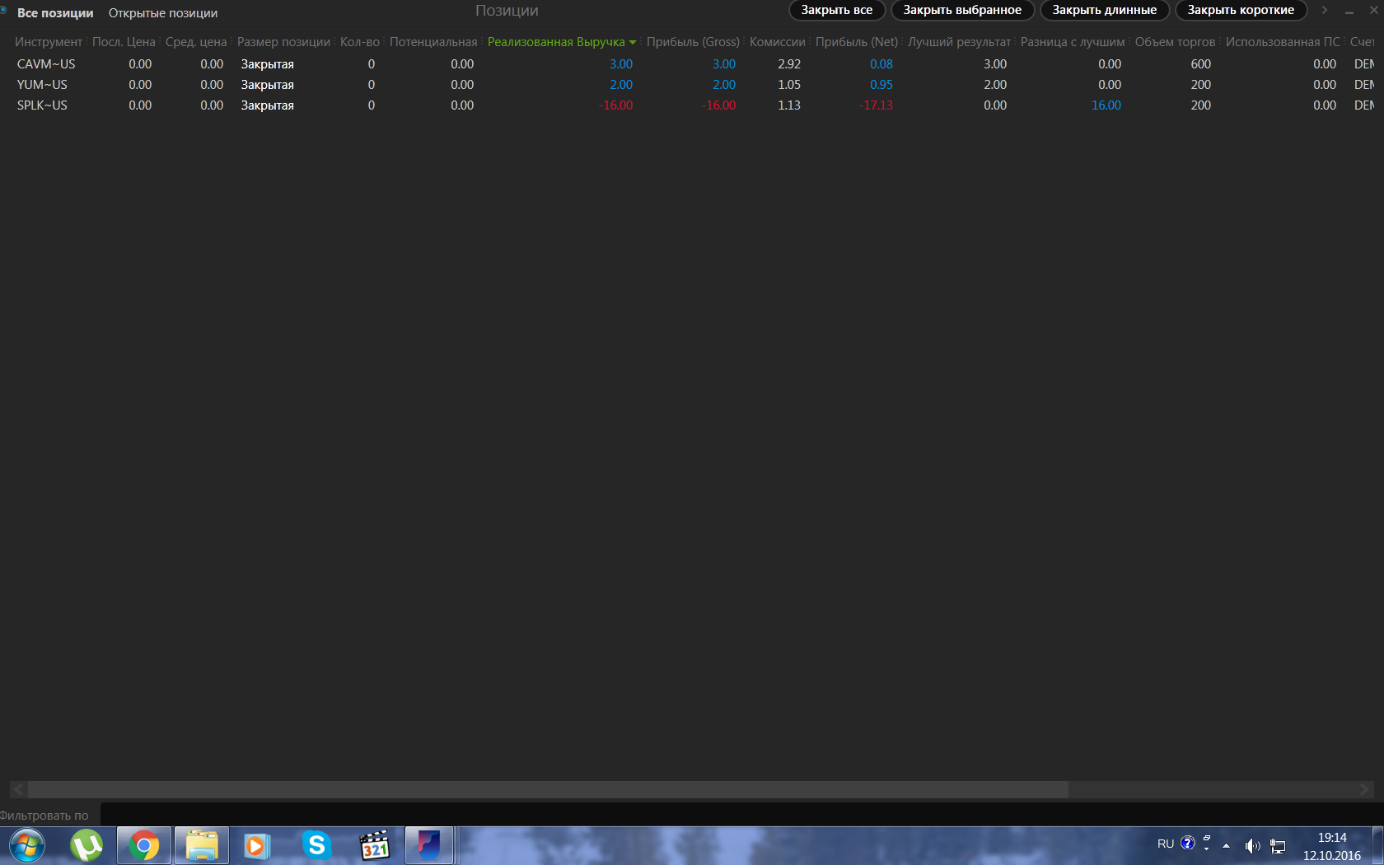The width and height of the screenshot is (1384, 865).
Task: Show hidden tray icons arrow
Action: [x=1226, y=845]
